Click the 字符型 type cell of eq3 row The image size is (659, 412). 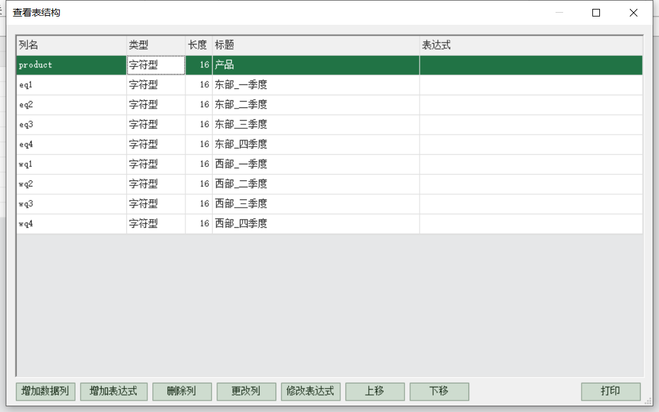(156, 124)
